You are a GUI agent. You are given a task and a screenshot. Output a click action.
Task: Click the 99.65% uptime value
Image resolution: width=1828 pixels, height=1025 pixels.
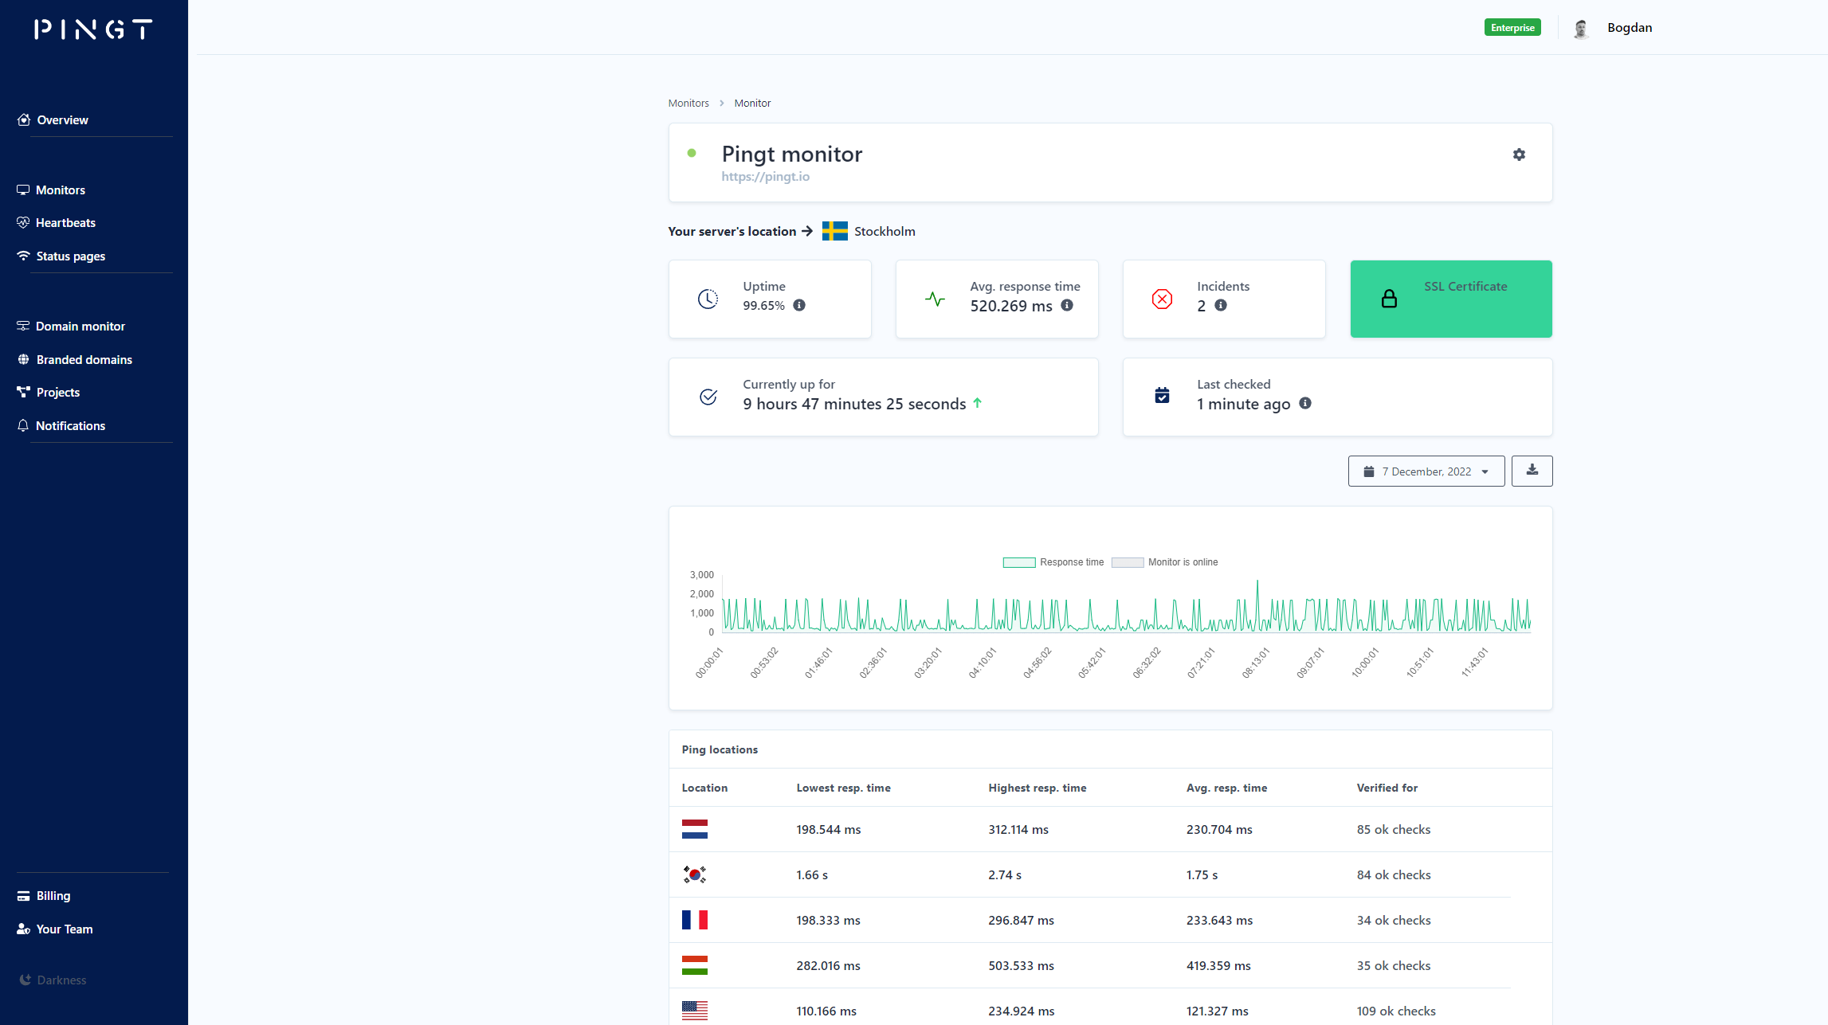pyautogui.click(x=763, y=305)
